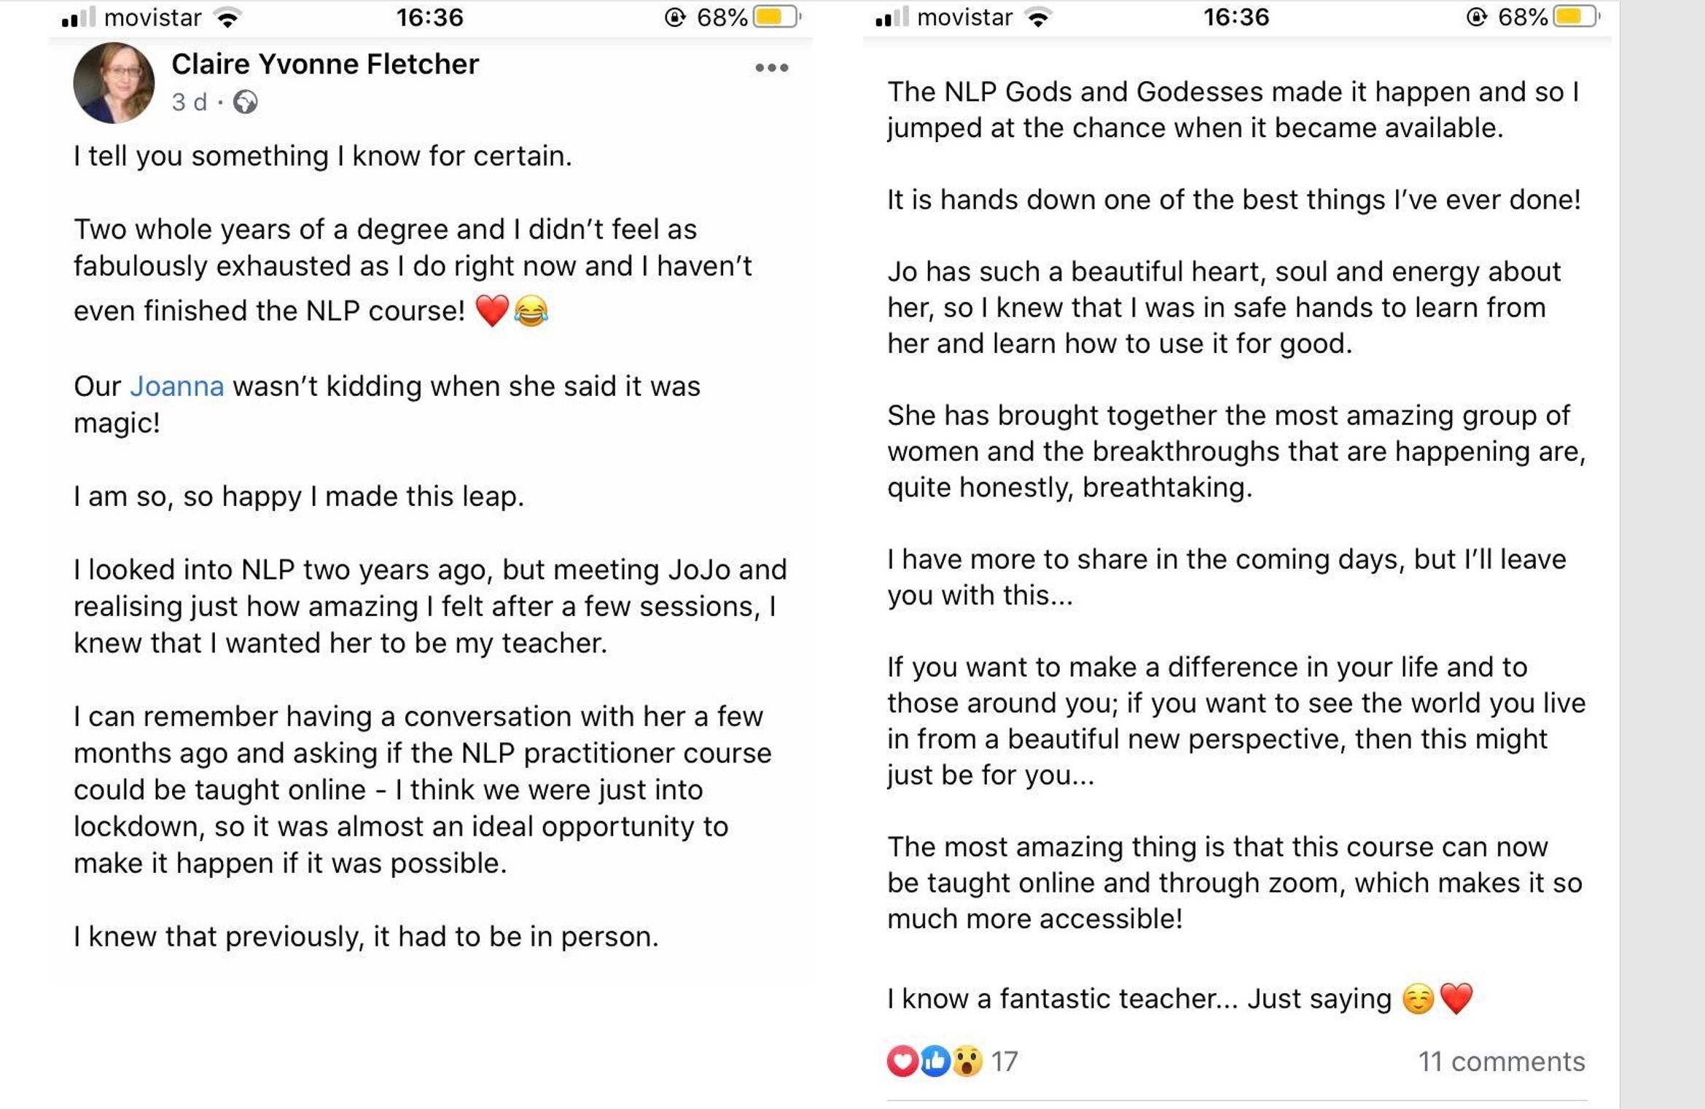Click the heart reaction icon
1705x1109 pixels.
point(902,1061)
